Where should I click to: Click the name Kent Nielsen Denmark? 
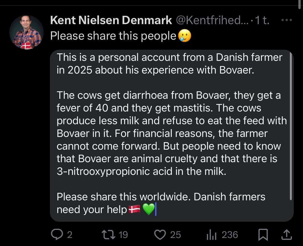(x=111, y=20)
